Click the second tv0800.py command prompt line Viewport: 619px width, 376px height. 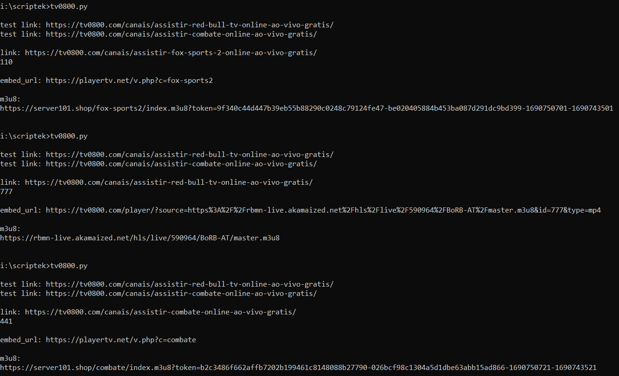point(44,136)
